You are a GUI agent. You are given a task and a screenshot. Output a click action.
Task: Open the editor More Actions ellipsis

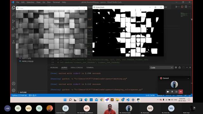[x=190, y=7]
